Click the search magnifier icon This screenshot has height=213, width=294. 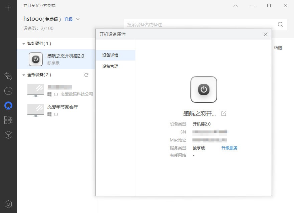[x=280, y=25]
